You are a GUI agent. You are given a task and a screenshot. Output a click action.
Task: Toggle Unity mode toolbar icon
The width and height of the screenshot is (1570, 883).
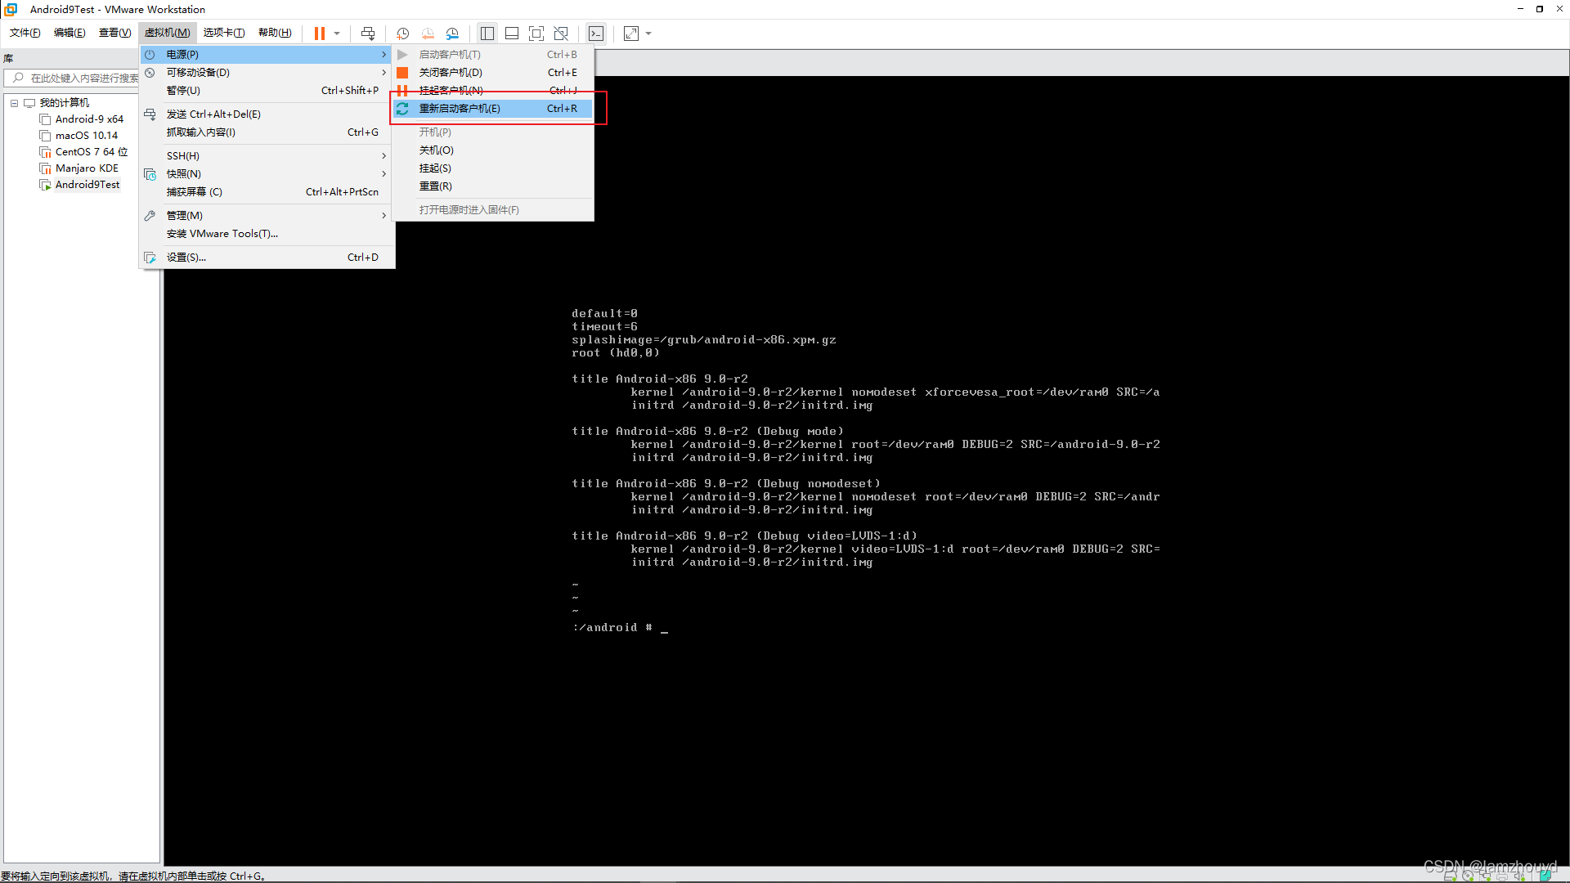(x=561, y=34)
